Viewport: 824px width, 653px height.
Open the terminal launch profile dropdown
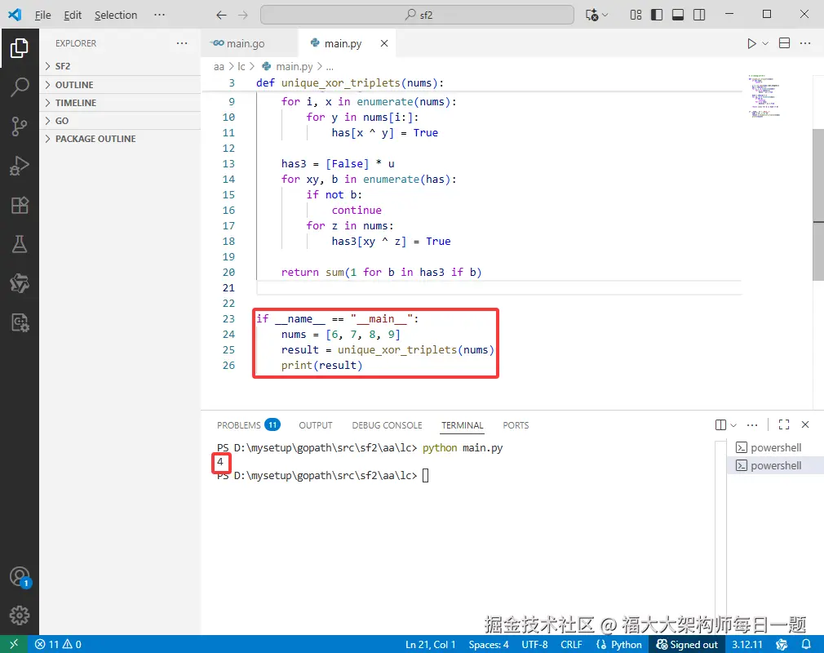tap(733, 424)
